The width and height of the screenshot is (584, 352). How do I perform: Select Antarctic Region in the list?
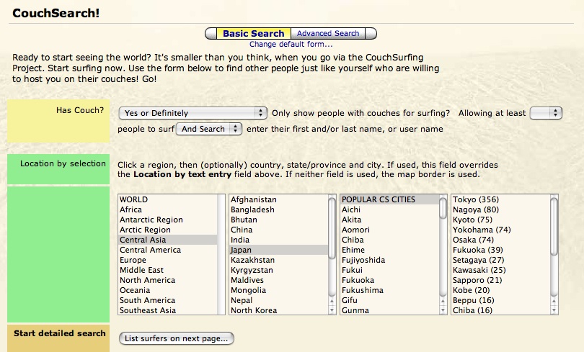168,220
